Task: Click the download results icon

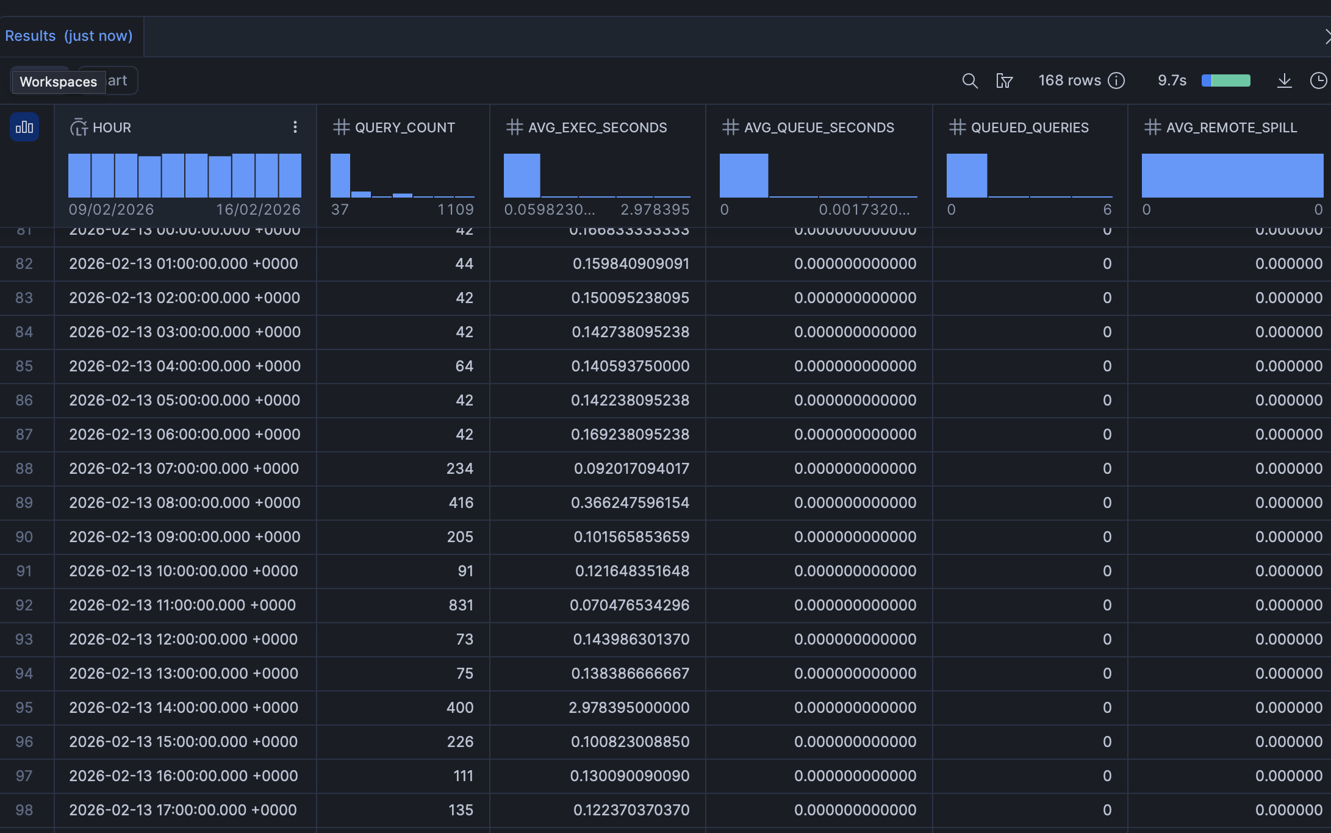Action: click(x=1285, y=80)
